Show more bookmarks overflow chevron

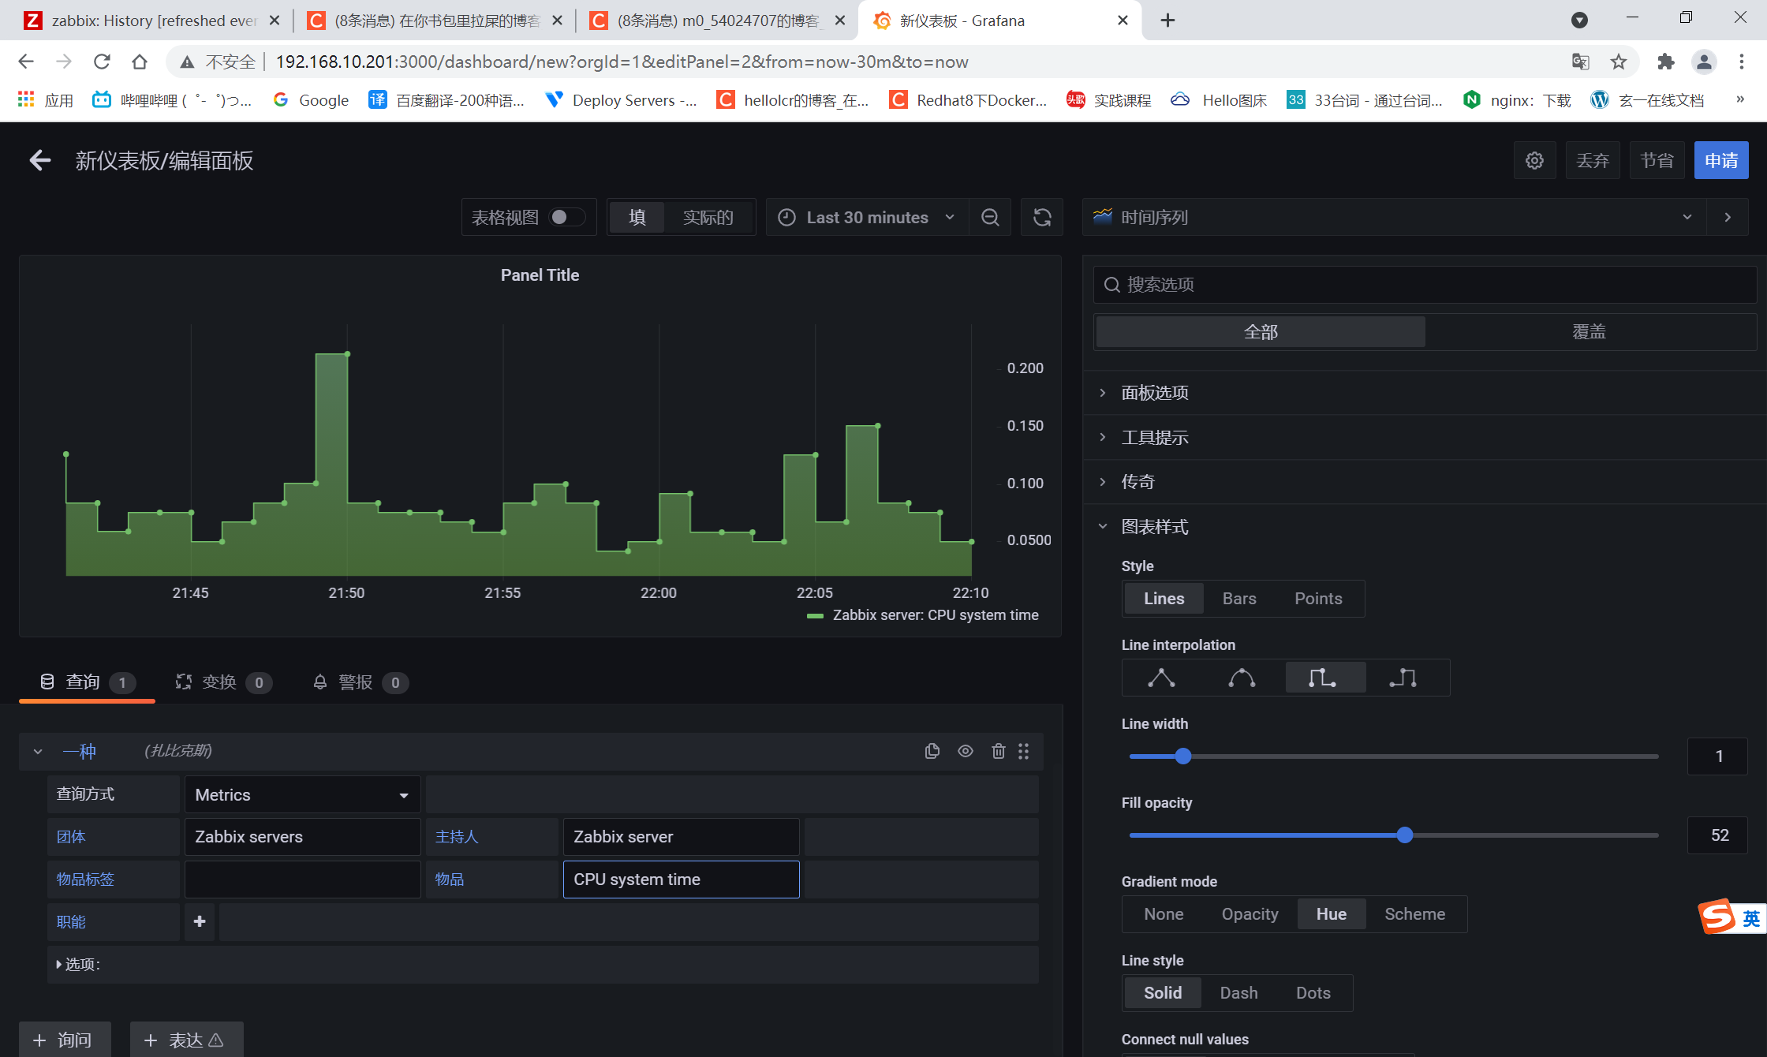[1739, 99]
